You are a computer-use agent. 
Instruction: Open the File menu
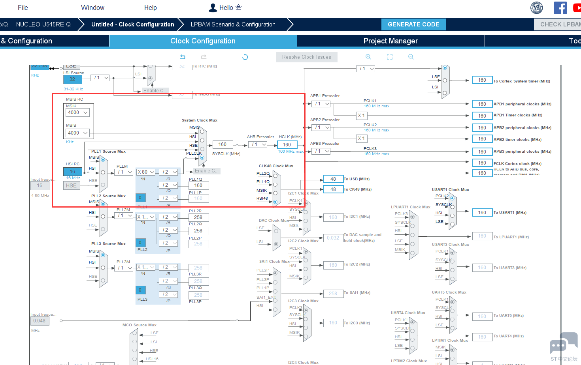click(23, 7)
